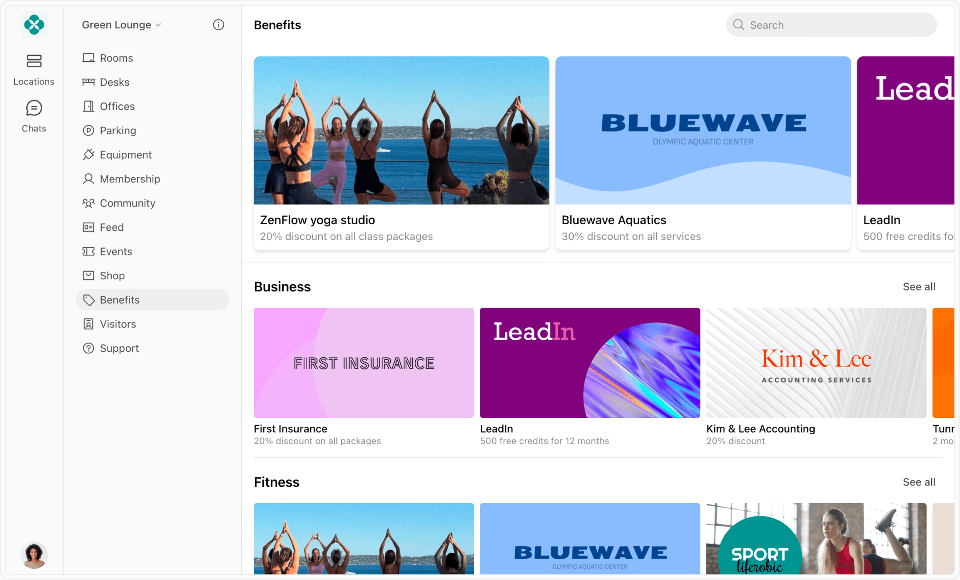960x580 pixels.
Task: Go to Community in the sidebar
Action: [x=128, y=203]
